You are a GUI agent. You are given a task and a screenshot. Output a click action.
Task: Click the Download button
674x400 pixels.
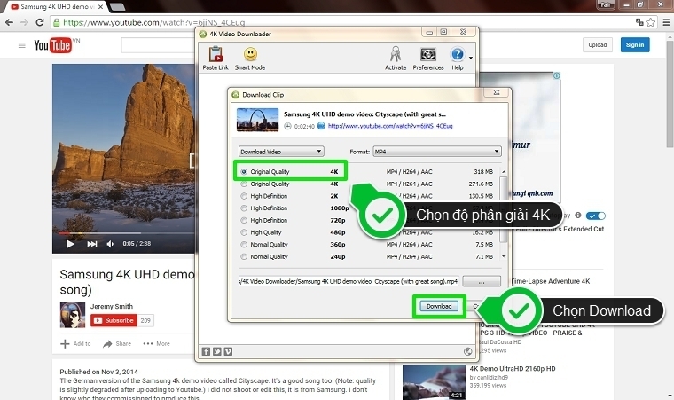click(x=438, y=306)
